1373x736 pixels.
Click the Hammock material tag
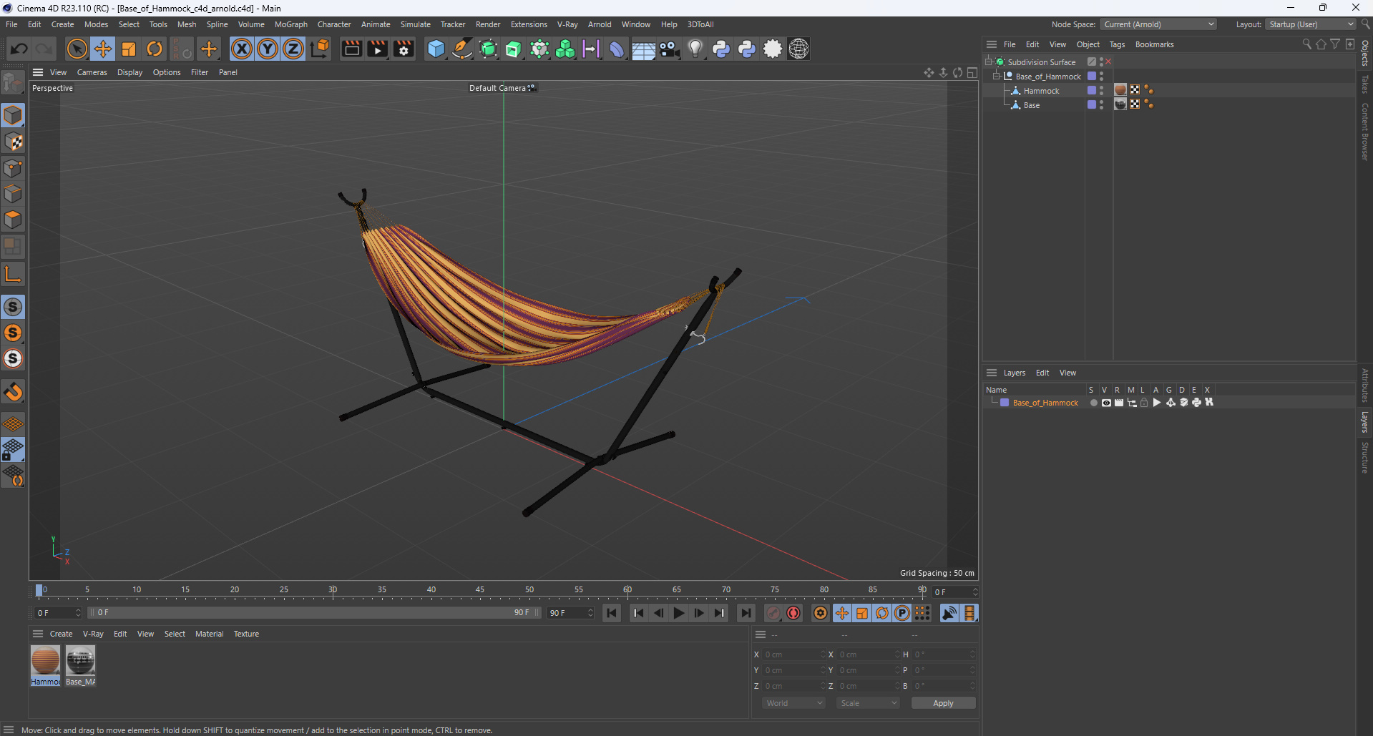[1120, 90]
